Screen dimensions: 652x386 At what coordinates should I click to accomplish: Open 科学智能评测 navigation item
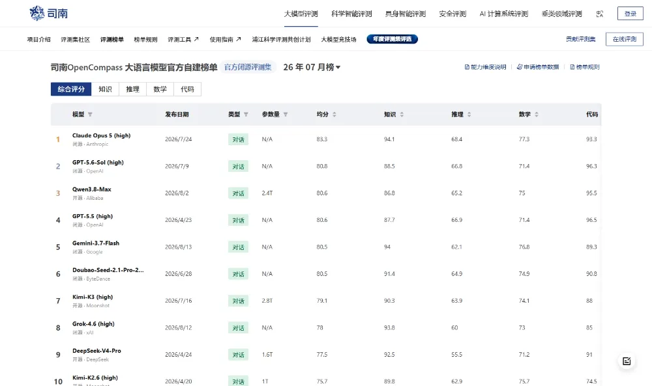pyautogui.click(x=351, y=14)
